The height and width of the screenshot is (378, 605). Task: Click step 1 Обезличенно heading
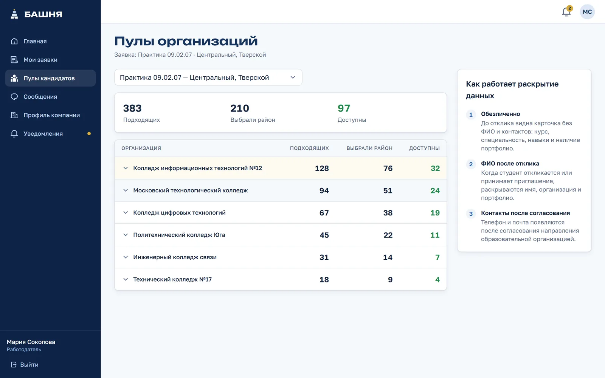point(500,114)
